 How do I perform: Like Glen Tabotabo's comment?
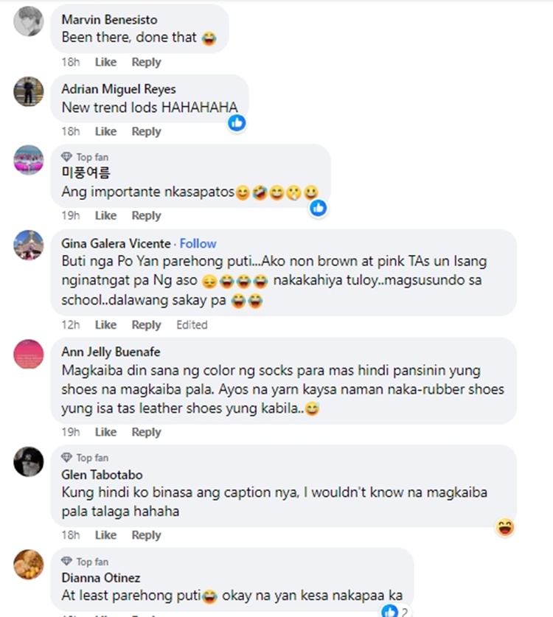pyautogui.click(x=105, y=535)
